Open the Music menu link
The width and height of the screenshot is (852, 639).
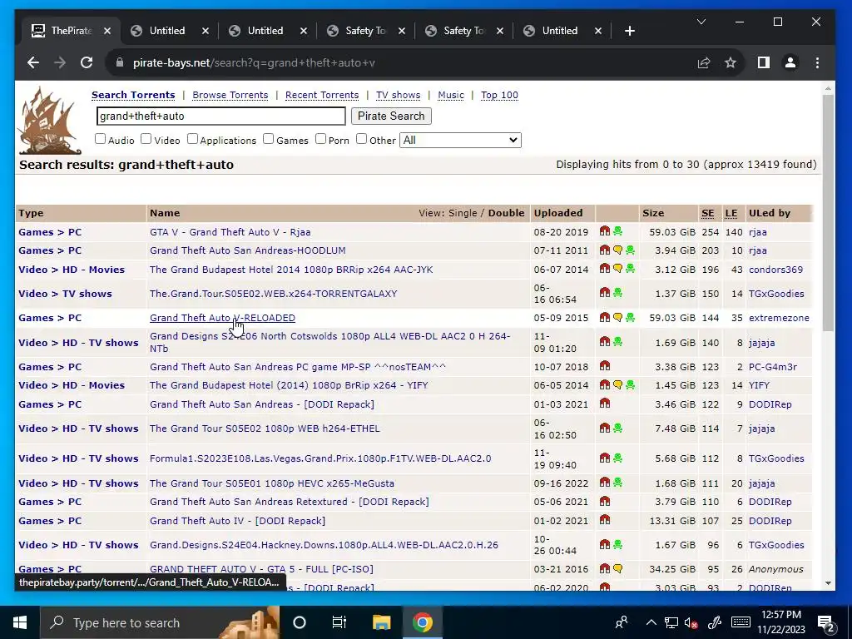pos(451,95)
